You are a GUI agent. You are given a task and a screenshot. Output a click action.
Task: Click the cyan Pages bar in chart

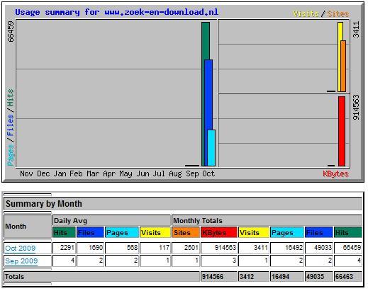point(211,148)
